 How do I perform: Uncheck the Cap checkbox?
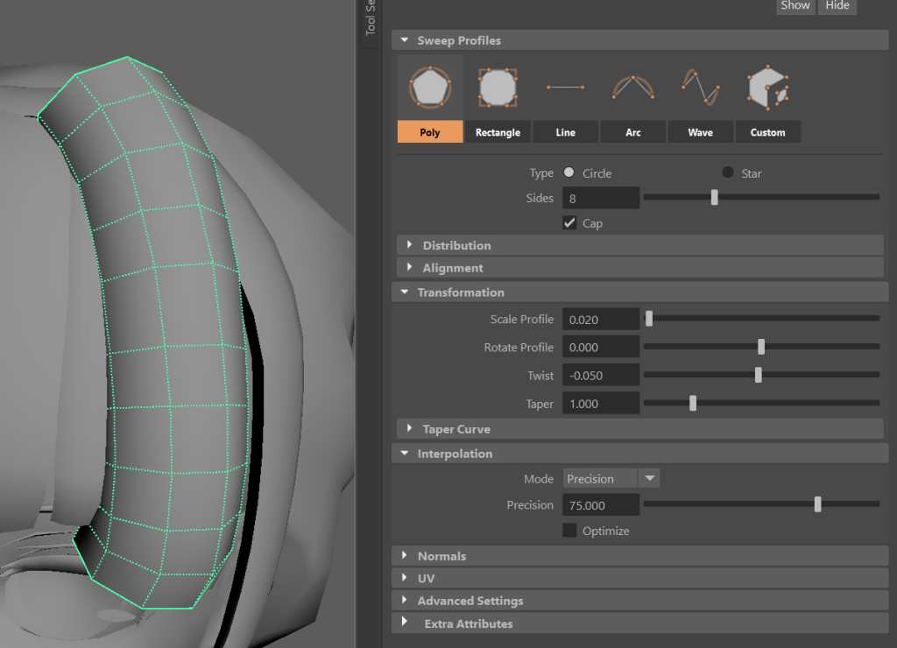[570, 223]
